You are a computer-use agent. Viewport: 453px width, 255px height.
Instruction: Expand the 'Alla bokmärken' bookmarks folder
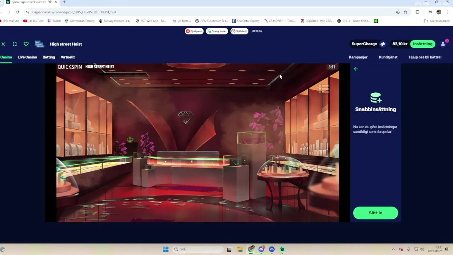(437, 21)
